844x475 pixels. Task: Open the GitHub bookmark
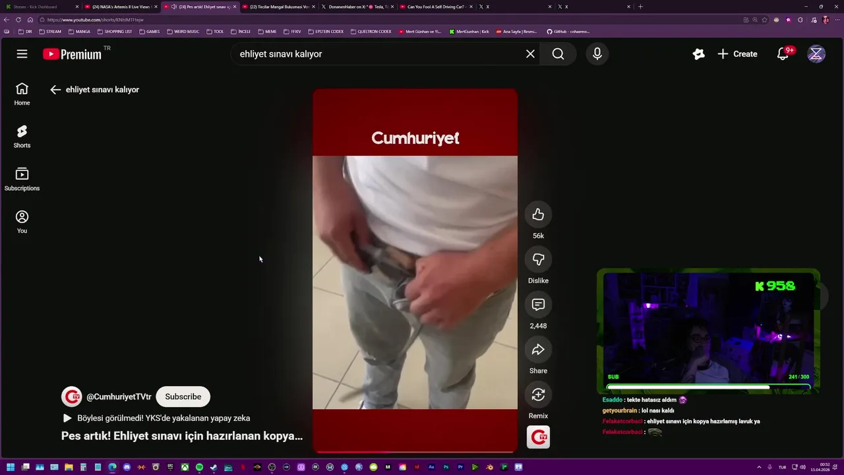click(568, 32)
